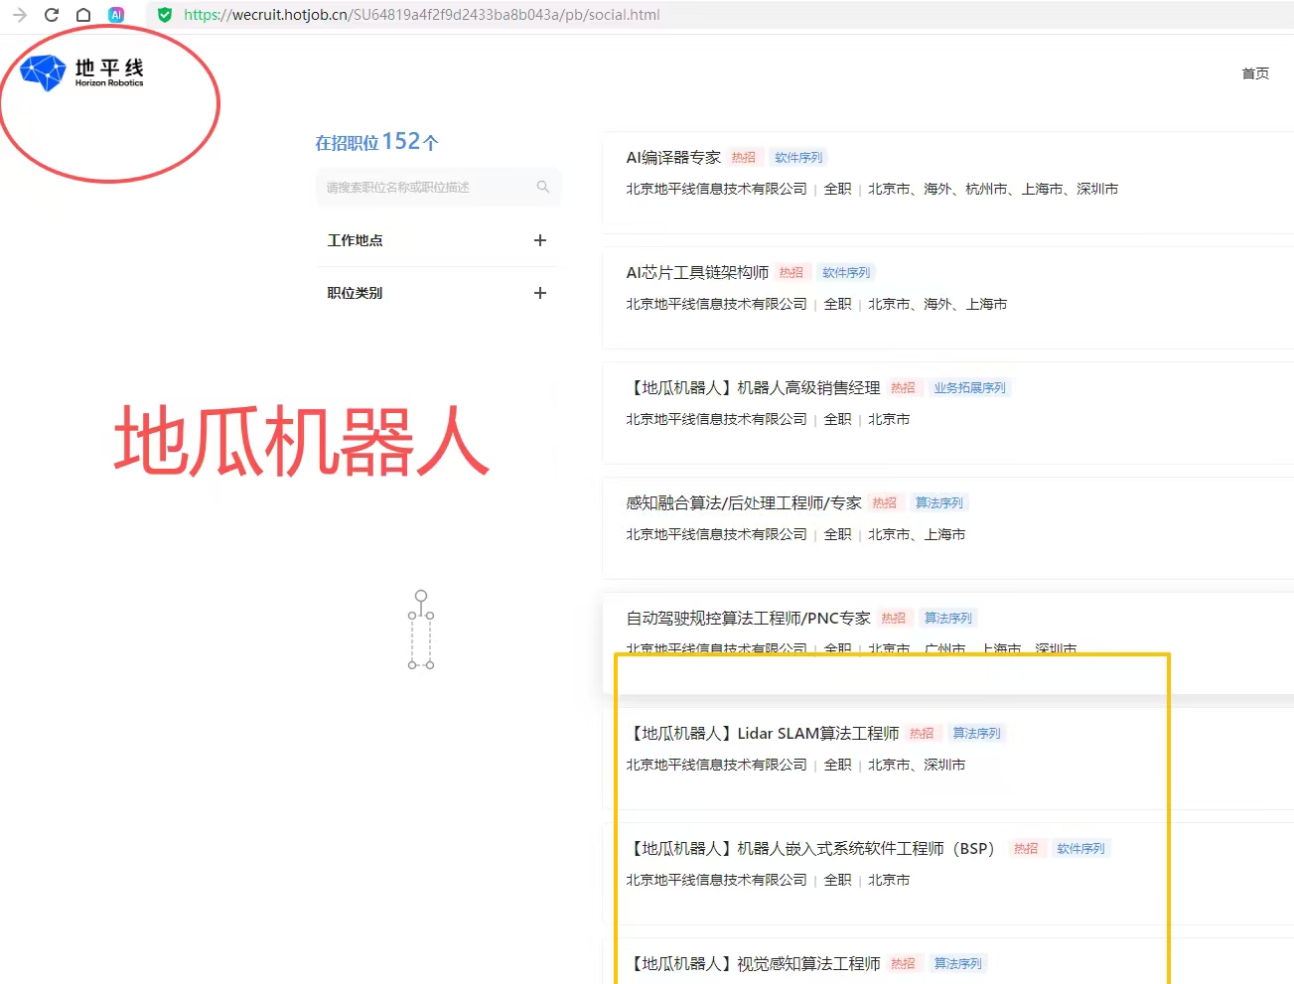Click the 工作地点 label
Image resolution: width=1294 pixels, height=984 pixels.
pos(356,240)
